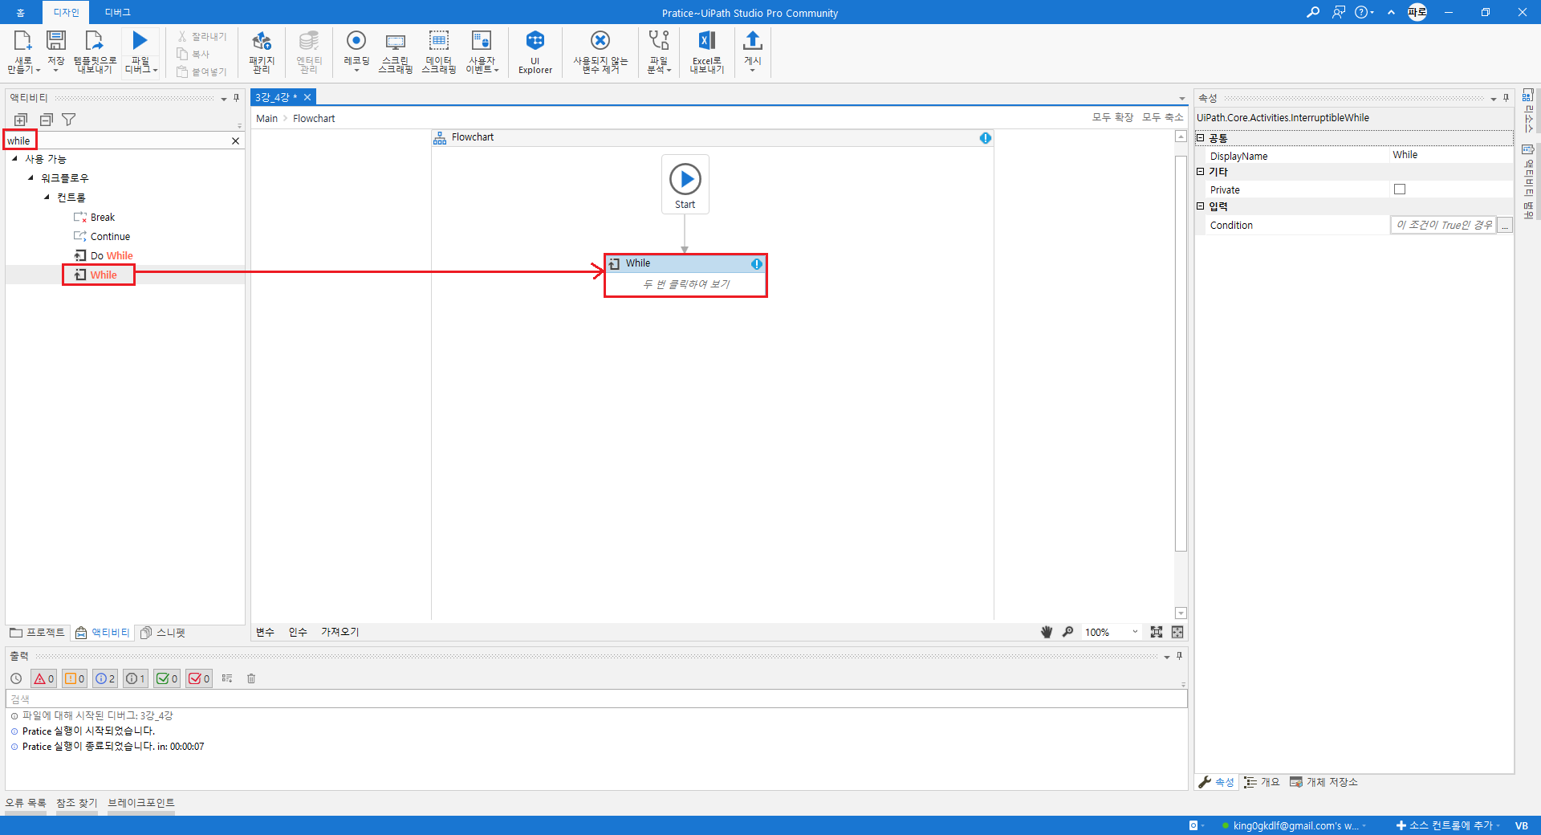Open 파일 디버그 dropdown arrow
Image resolution: width=1541 pixels, height=835 pixels.
pyautogui.click(x=155, y=71)
